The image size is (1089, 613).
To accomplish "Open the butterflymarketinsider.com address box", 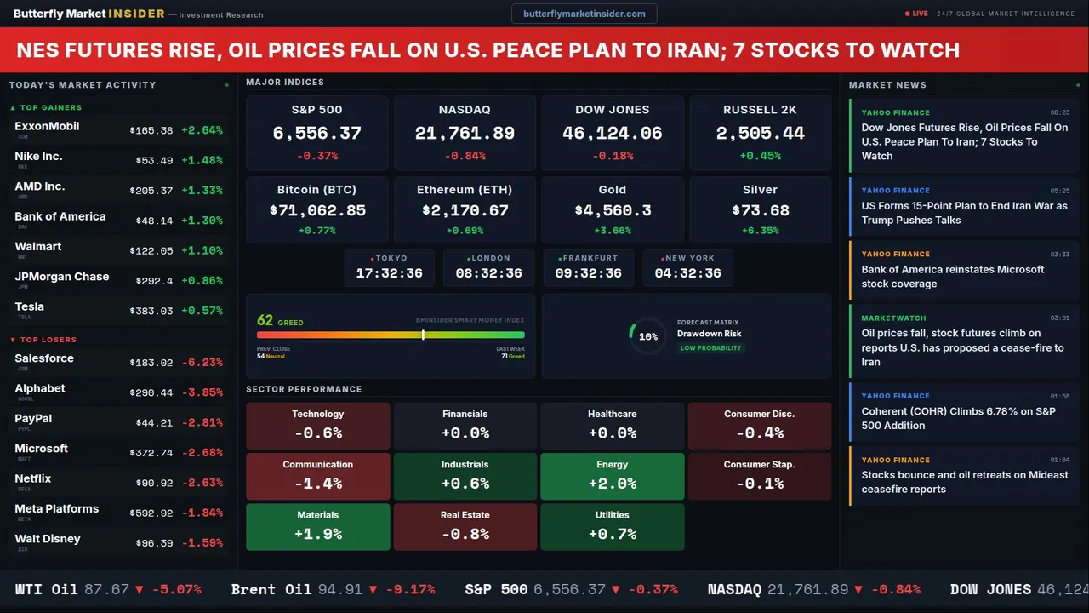I will [x=584, y=14].
